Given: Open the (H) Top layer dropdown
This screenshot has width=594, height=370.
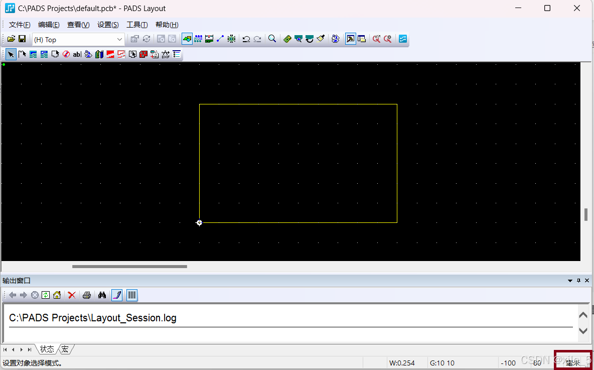Looking at the screenshot, I should click(78, 40).
